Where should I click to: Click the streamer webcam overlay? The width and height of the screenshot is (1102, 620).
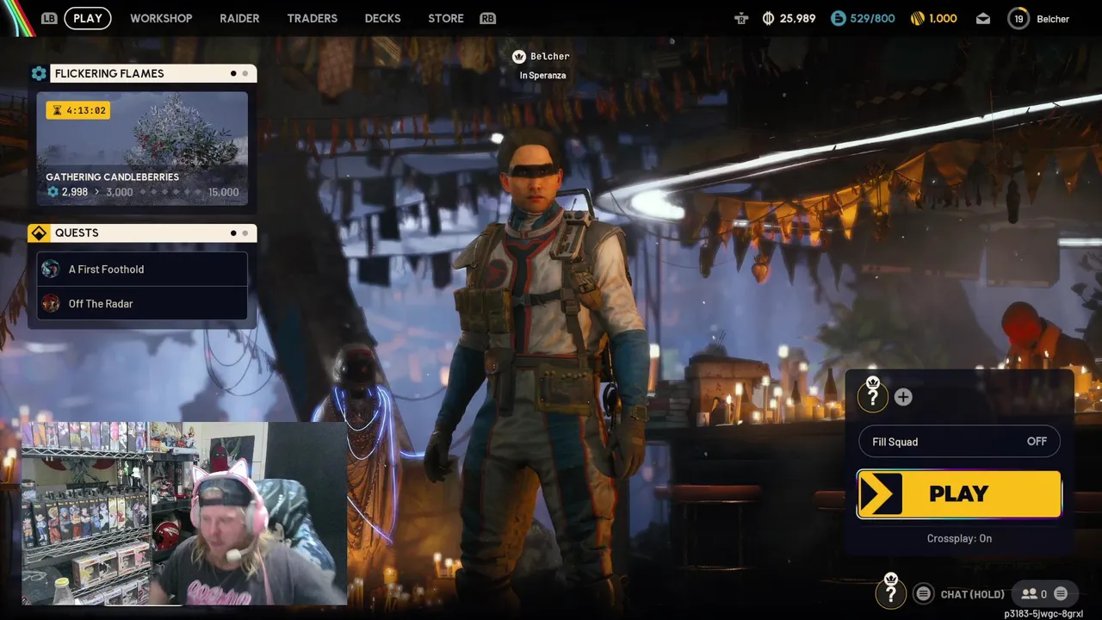184,513
